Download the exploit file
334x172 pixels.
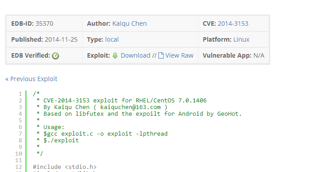coord(135,55)
